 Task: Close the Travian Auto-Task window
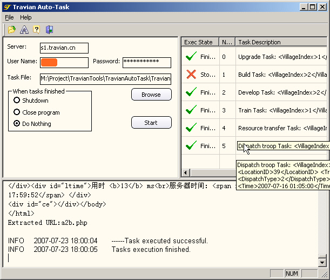coord(322,7)
